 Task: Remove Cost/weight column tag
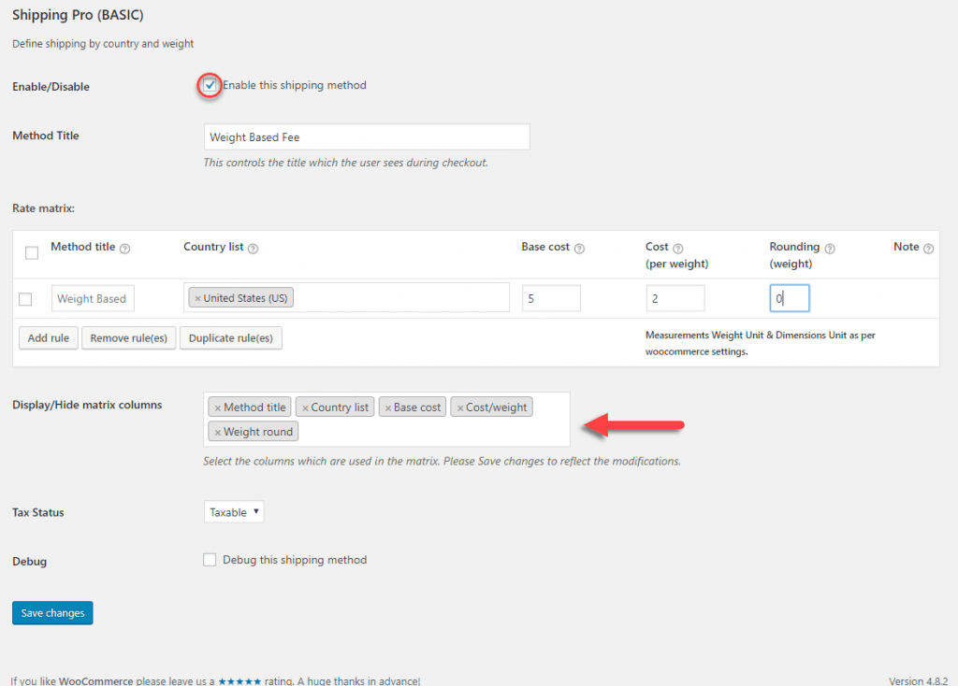[x=460, y=407]
